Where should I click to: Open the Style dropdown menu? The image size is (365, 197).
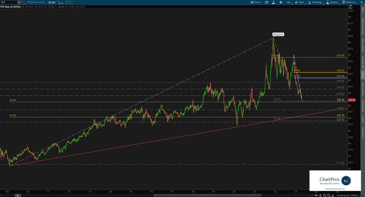pos(300,2)
